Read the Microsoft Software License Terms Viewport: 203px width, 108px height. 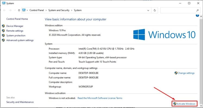pyautogui.click(x=100, y=98)
